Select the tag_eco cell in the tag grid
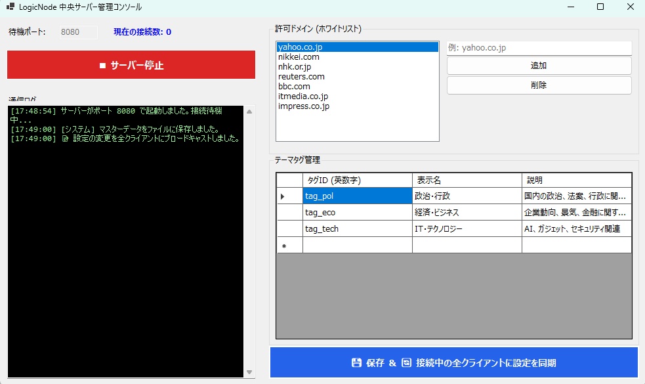This screenshot has height=384, width=645. 356,212
